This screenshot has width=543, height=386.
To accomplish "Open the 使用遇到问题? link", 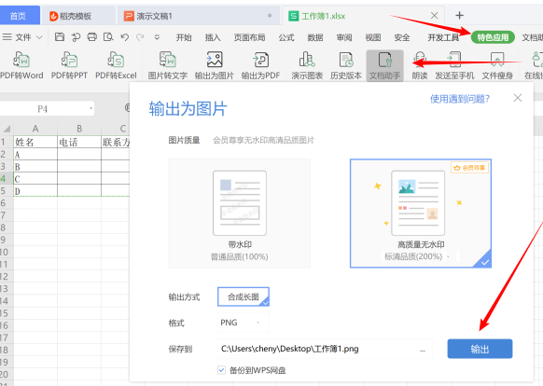I will (460, 99).
